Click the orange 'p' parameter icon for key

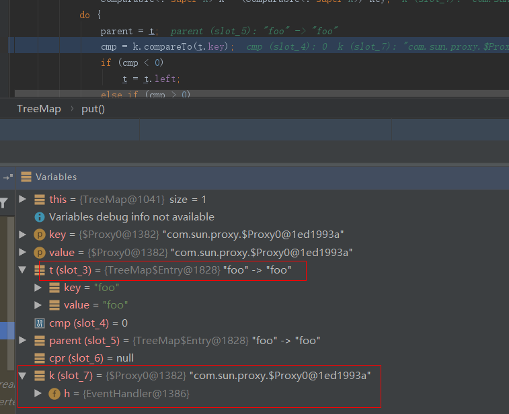click(40, 235)
